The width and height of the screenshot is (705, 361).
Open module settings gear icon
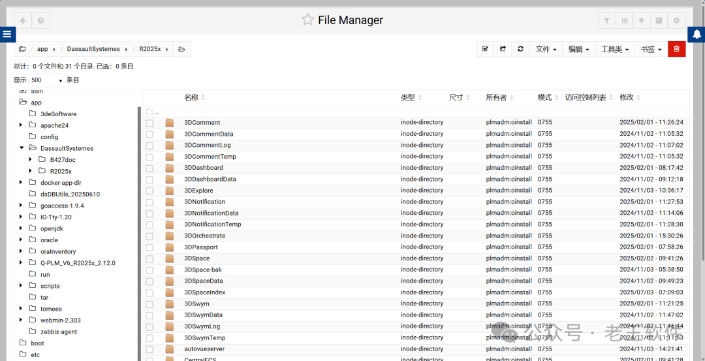pyautogui.click(x=676, y=21)
